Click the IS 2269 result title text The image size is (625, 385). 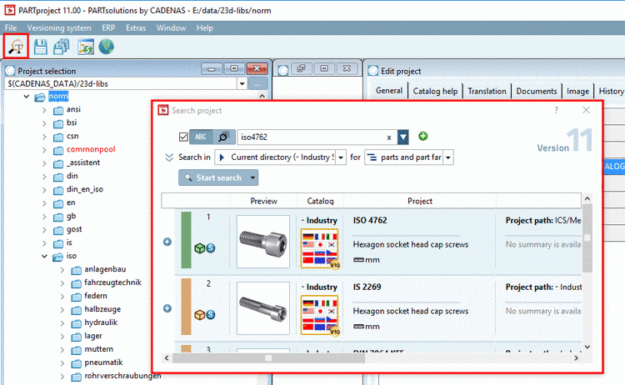(367, 287)
